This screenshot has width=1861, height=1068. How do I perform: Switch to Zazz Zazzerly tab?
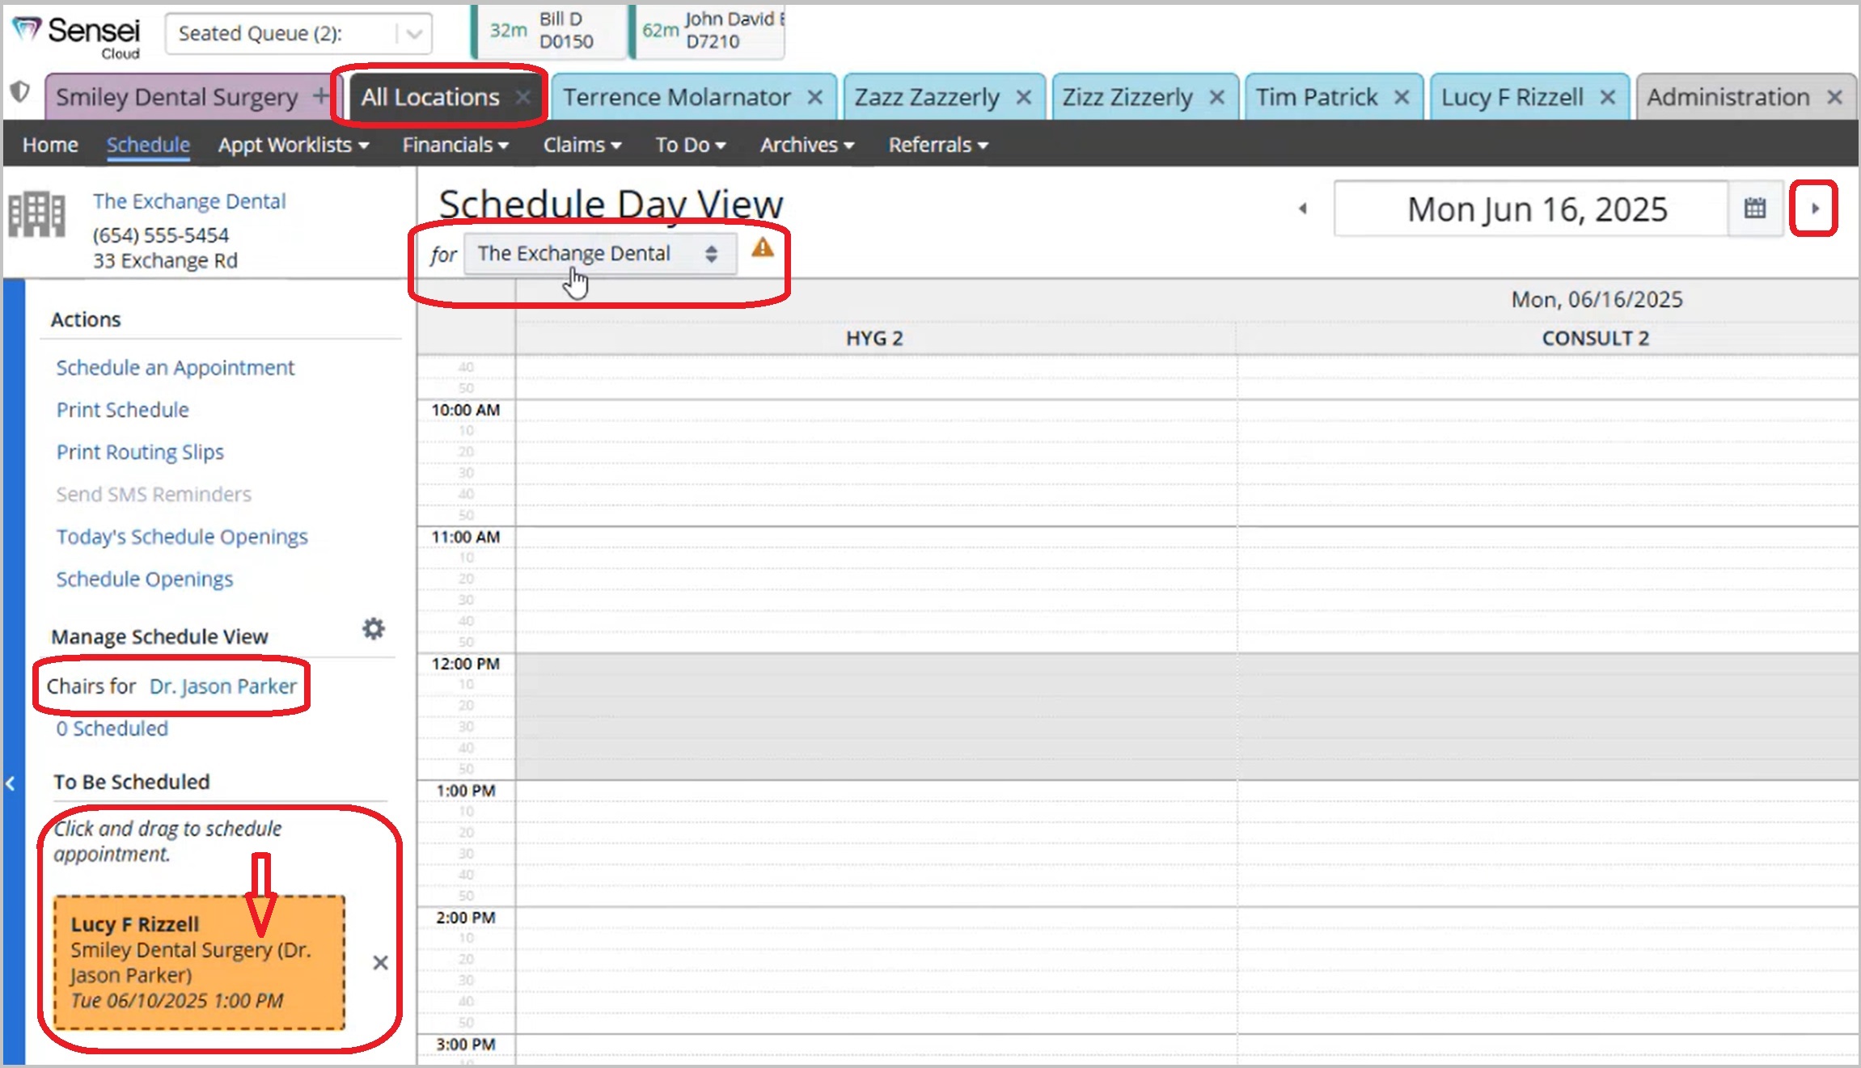[x=927, y=97]
